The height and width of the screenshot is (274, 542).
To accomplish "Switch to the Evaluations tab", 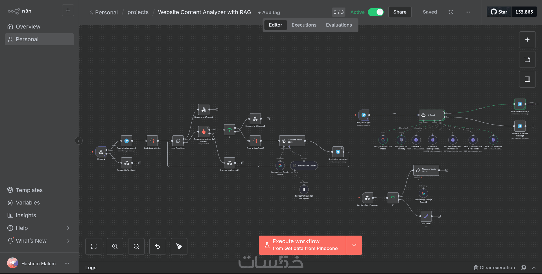I will (339, 25).
